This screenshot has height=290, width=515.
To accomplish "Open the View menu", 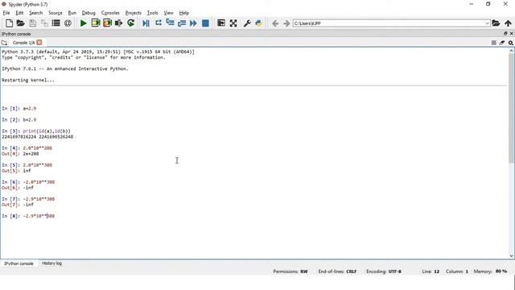I will [168, 13].
